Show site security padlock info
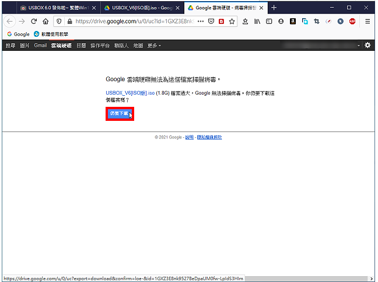 (x=69, y=22)
